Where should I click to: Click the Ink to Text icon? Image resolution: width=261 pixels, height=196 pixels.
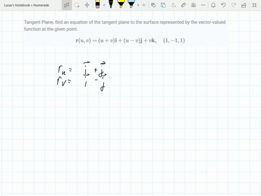(173, 5)
